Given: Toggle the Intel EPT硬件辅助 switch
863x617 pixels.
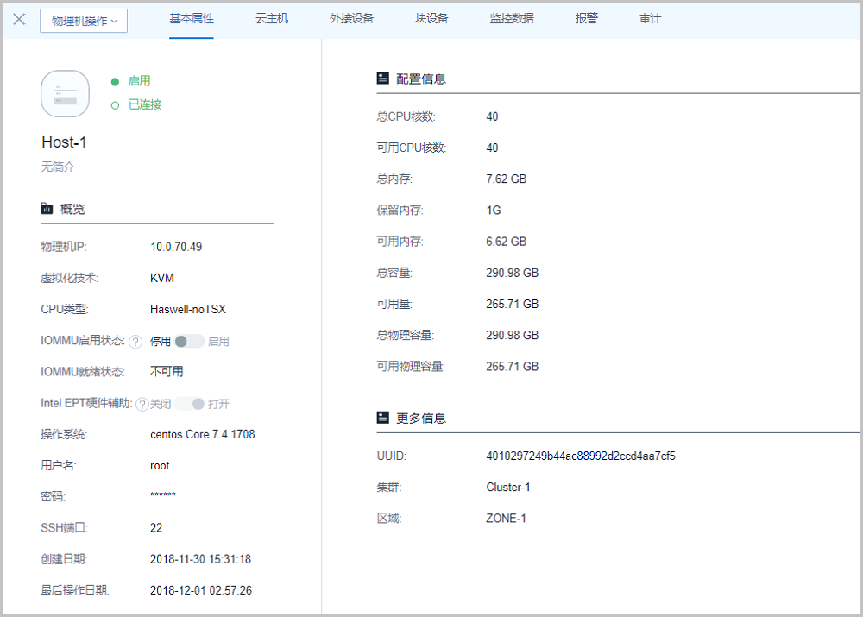Looking at the screenshot, I should point(190,404).
